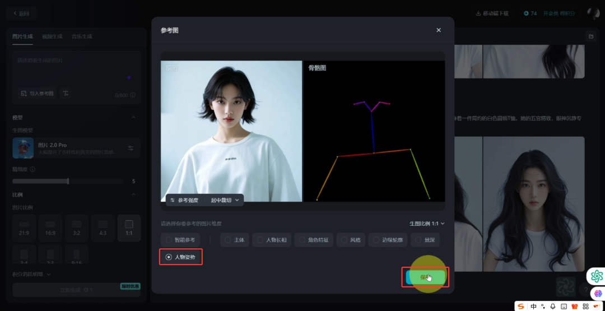Screen dimensions: 605x311
Task: Click the pink brain floating icon
Action: pos(598,294)
